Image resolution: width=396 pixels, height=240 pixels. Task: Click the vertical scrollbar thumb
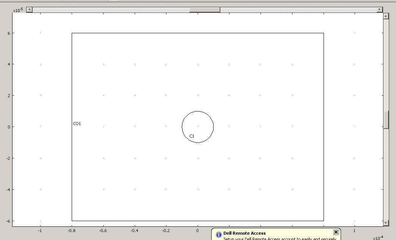tap(386, 120)
